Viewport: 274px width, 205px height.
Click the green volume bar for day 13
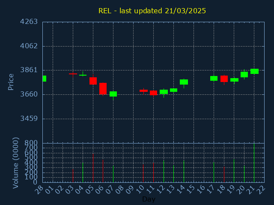[x=173, y=174]
